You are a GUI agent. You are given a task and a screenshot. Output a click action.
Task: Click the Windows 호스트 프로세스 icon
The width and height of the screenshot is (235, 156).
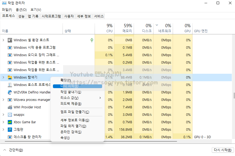click(10, 85)
